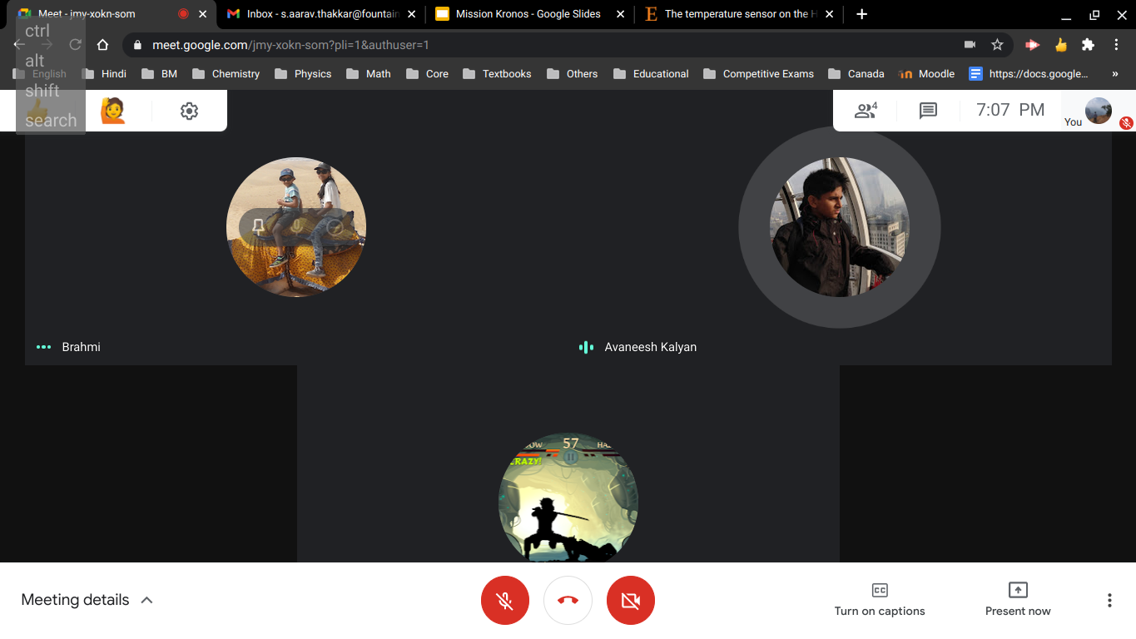The image size is (1136, 639).
Task: Close the temperature sensor tab
Action: click(829, 14)
